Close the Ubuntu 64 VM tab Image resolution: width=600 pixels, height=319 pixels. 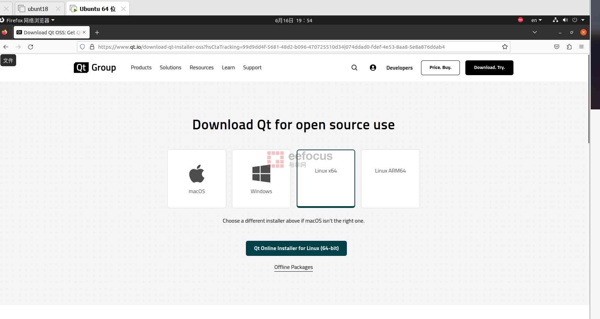(123, 9)
